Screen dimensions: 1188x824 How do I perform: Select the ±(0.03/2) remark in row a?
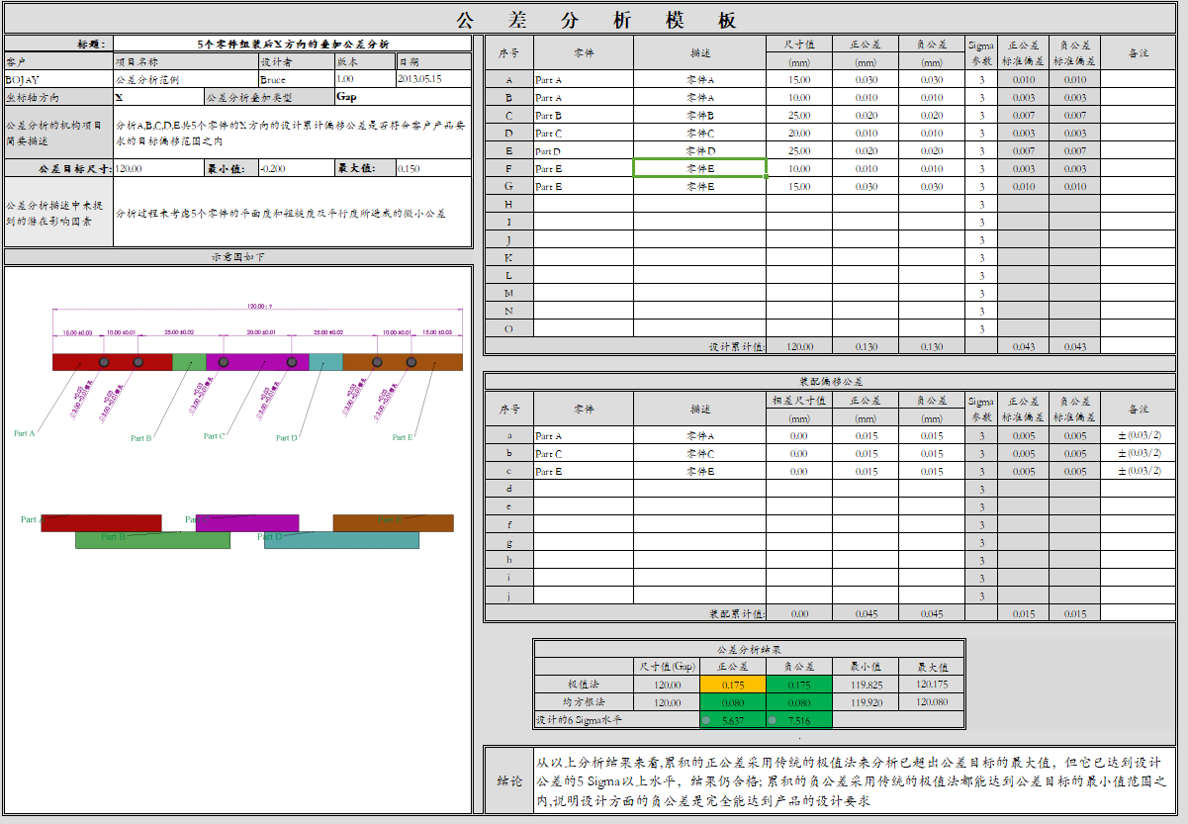click(1138, 435)
